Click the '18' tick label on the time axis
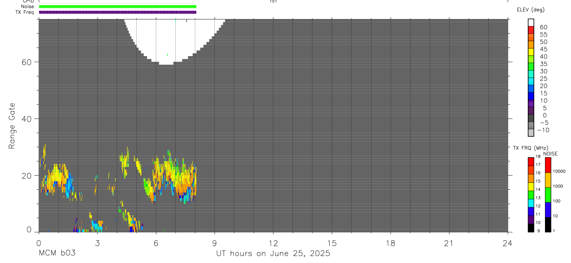The width and height of the screenshot is (571, 263). click(390, 243)
